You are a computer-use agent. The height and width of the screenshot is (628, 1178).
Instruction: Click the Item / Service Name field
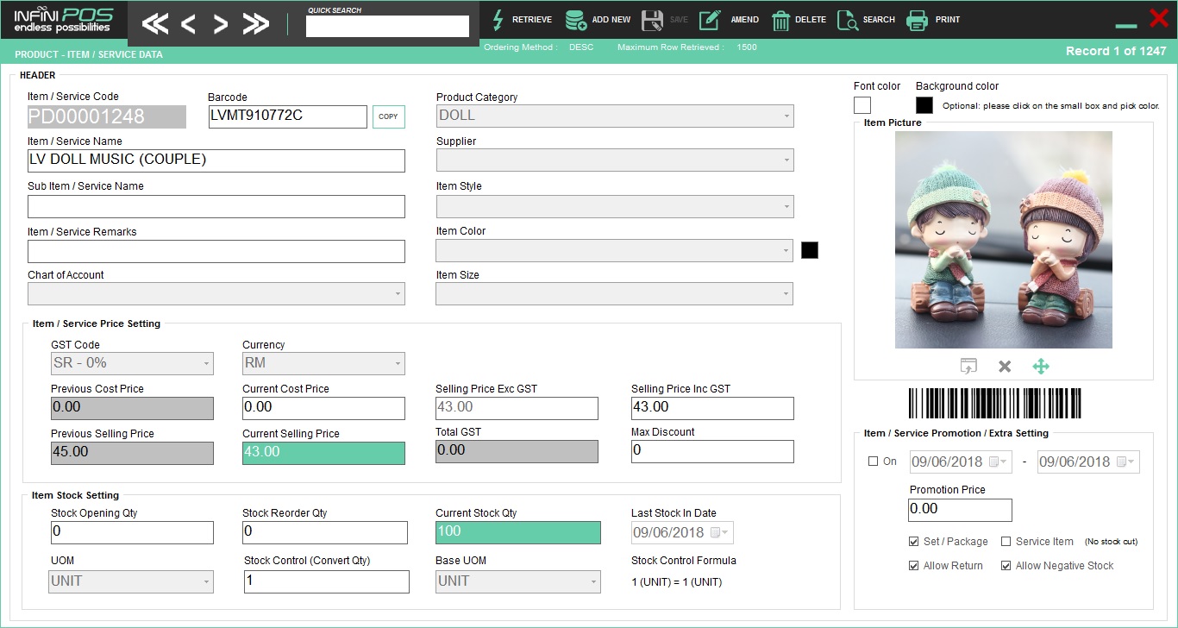coord(216,160)
